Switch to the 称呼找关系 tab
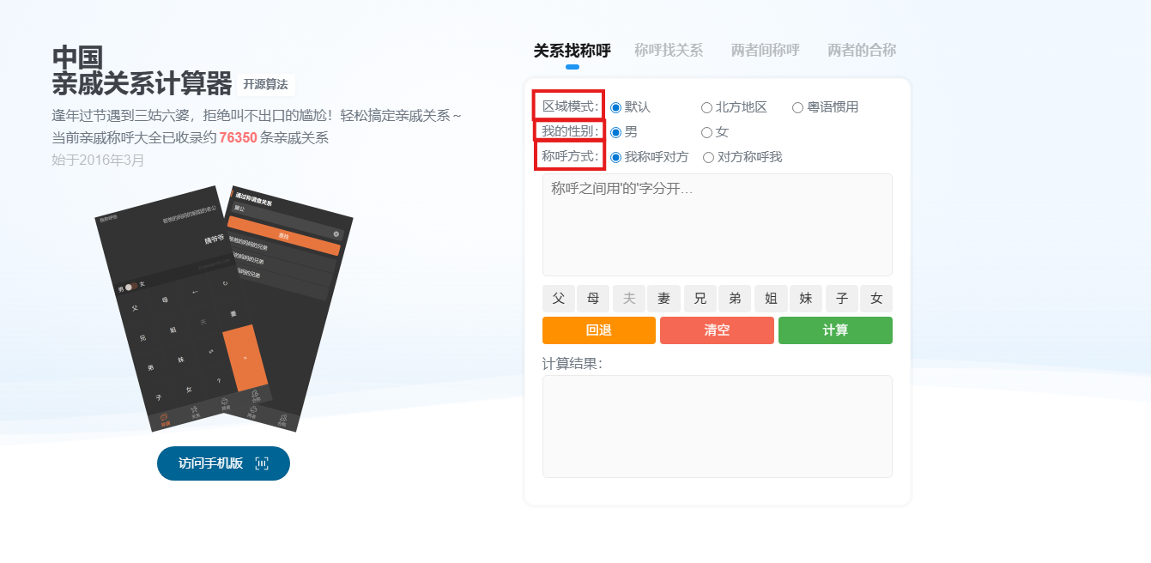1151x563 pixels. [669, 50]
